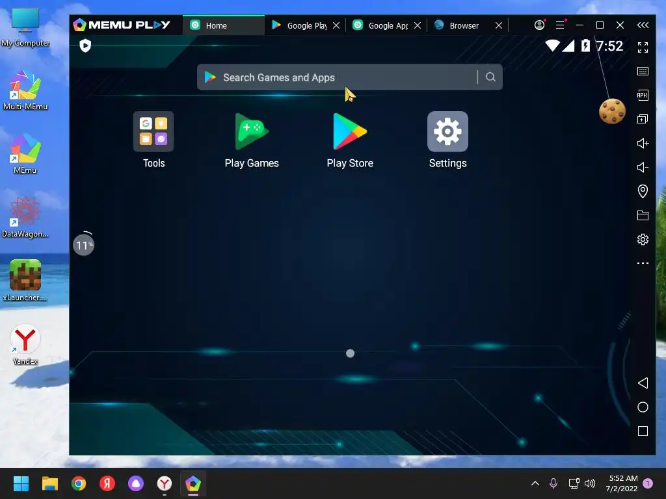Screen dimensions: 666x499
Task: Open the Tools folder in MEmu
Action: 153,132
